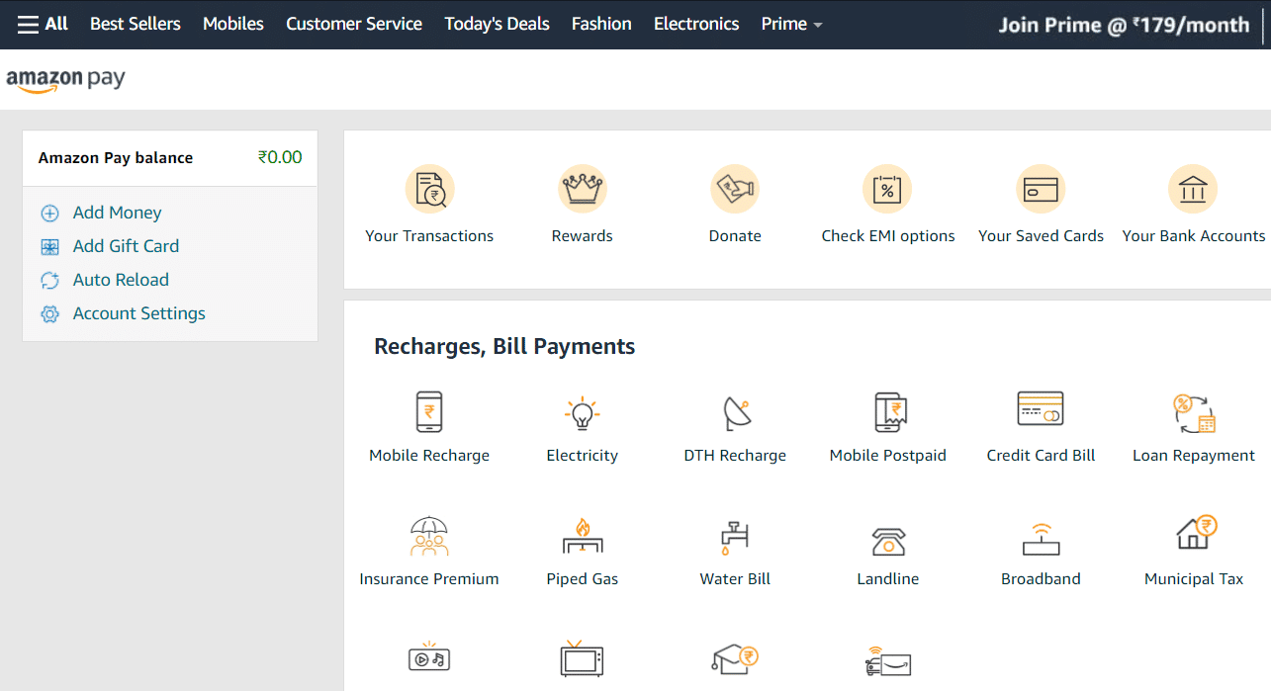Open Today's Deals in navigation bar
The image size is (1271, 691).
tap(497, 24)
